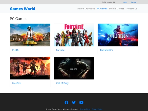Viewport: 148px width, 111px height.
Task: Click the PUBG Battlegrounds cover image
Action: tap(30, 35)
